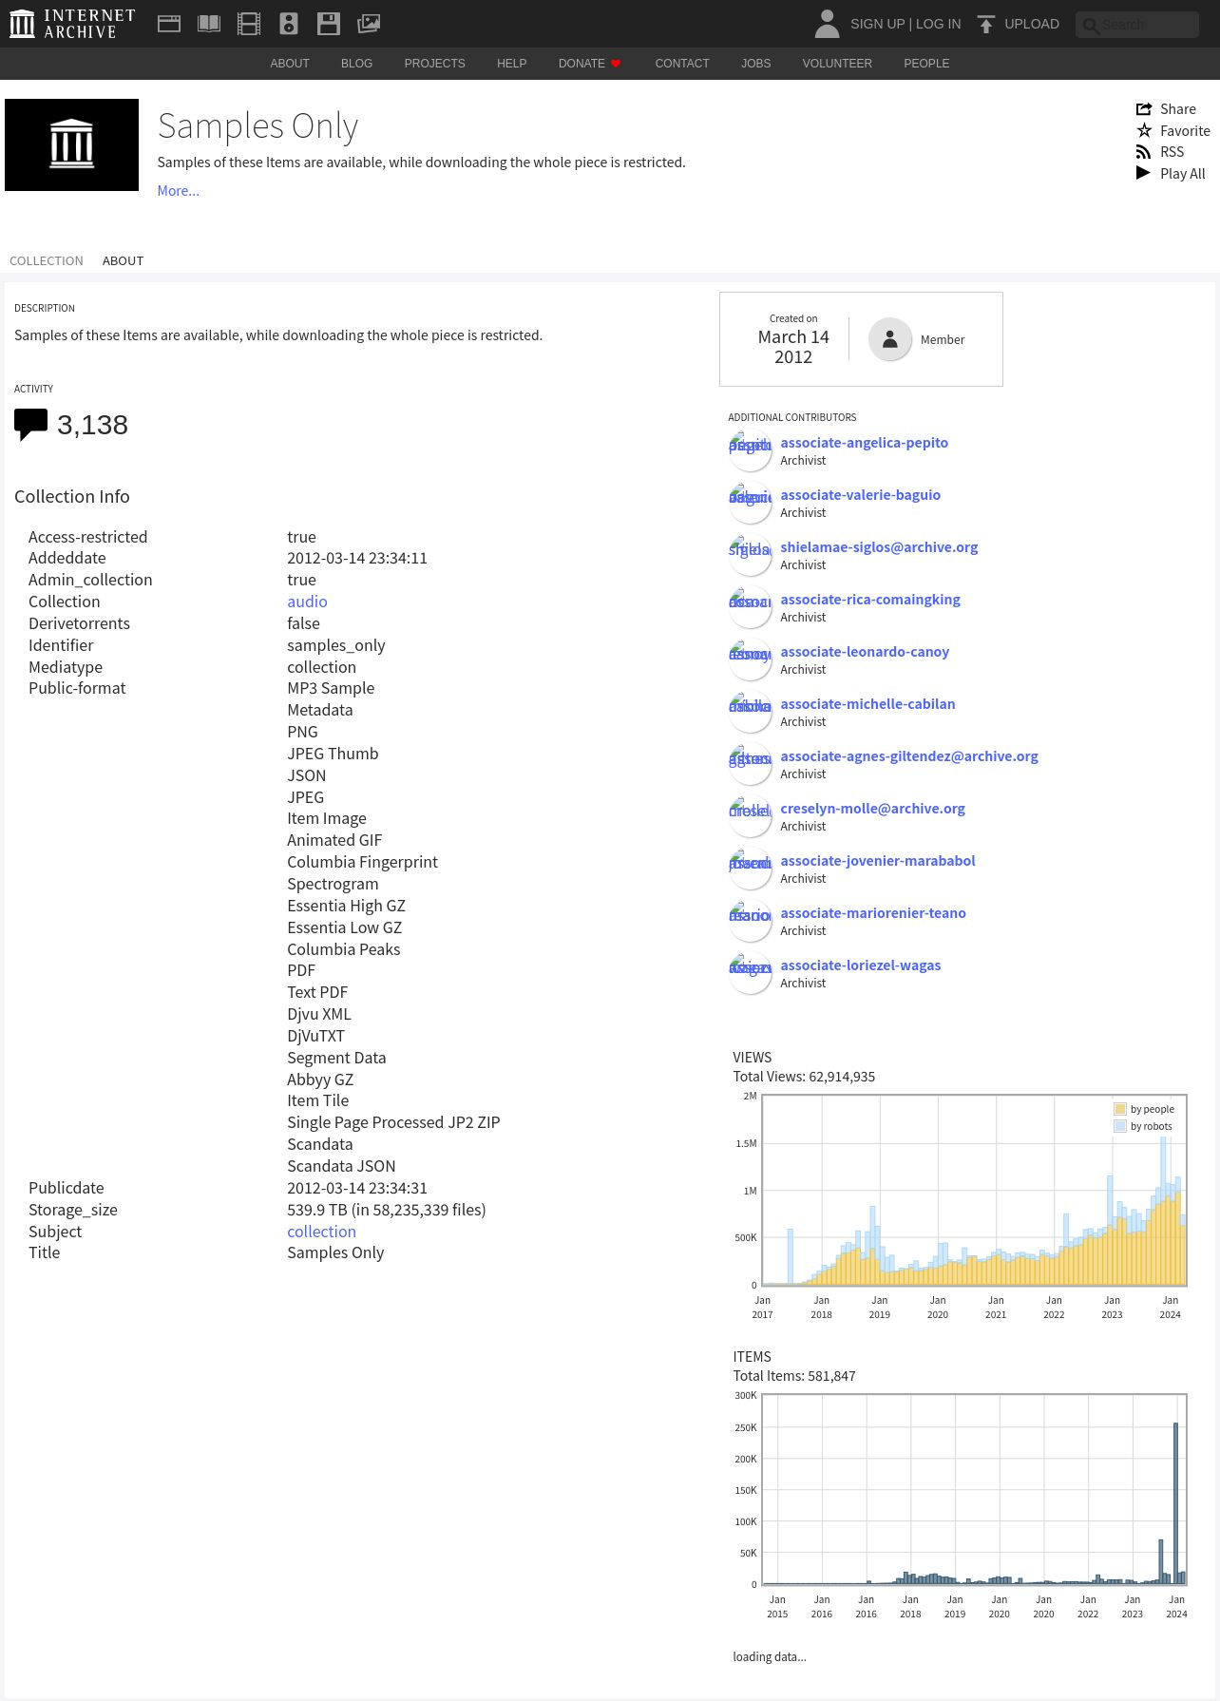Click the user avatar icon beside Sign Up

[x=828, y=24]
